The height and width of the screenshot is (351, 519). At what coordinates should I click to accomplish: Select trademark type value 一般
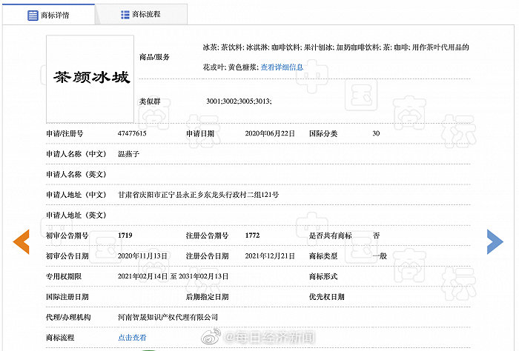coord(380,255)
